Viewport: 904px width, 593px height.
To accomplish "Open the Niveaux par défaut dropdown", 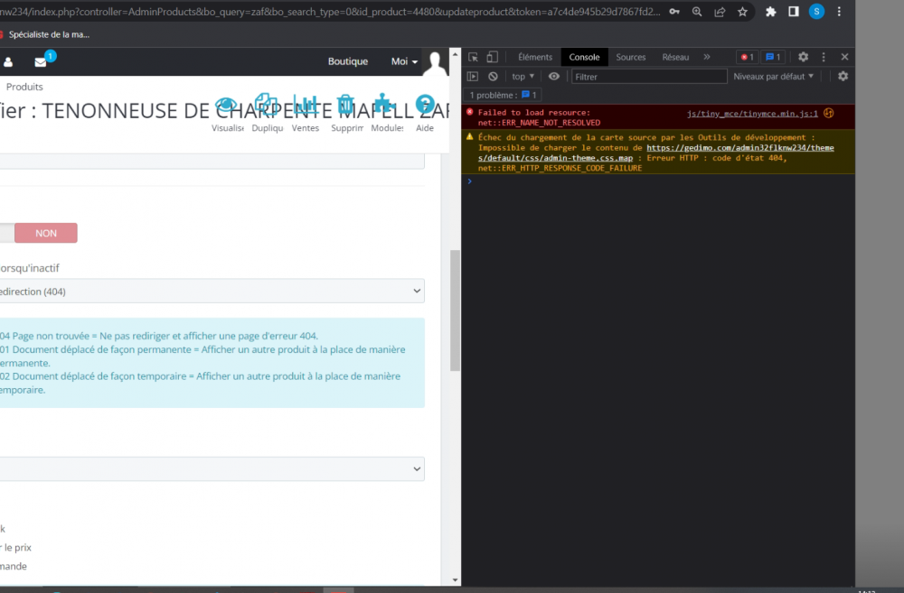I will click(x=773, y=77).
